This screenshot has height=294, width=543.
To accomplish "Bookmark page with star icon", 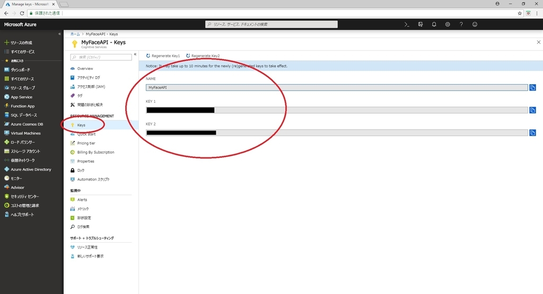I will pyautogui.click(x=520, y=13).
